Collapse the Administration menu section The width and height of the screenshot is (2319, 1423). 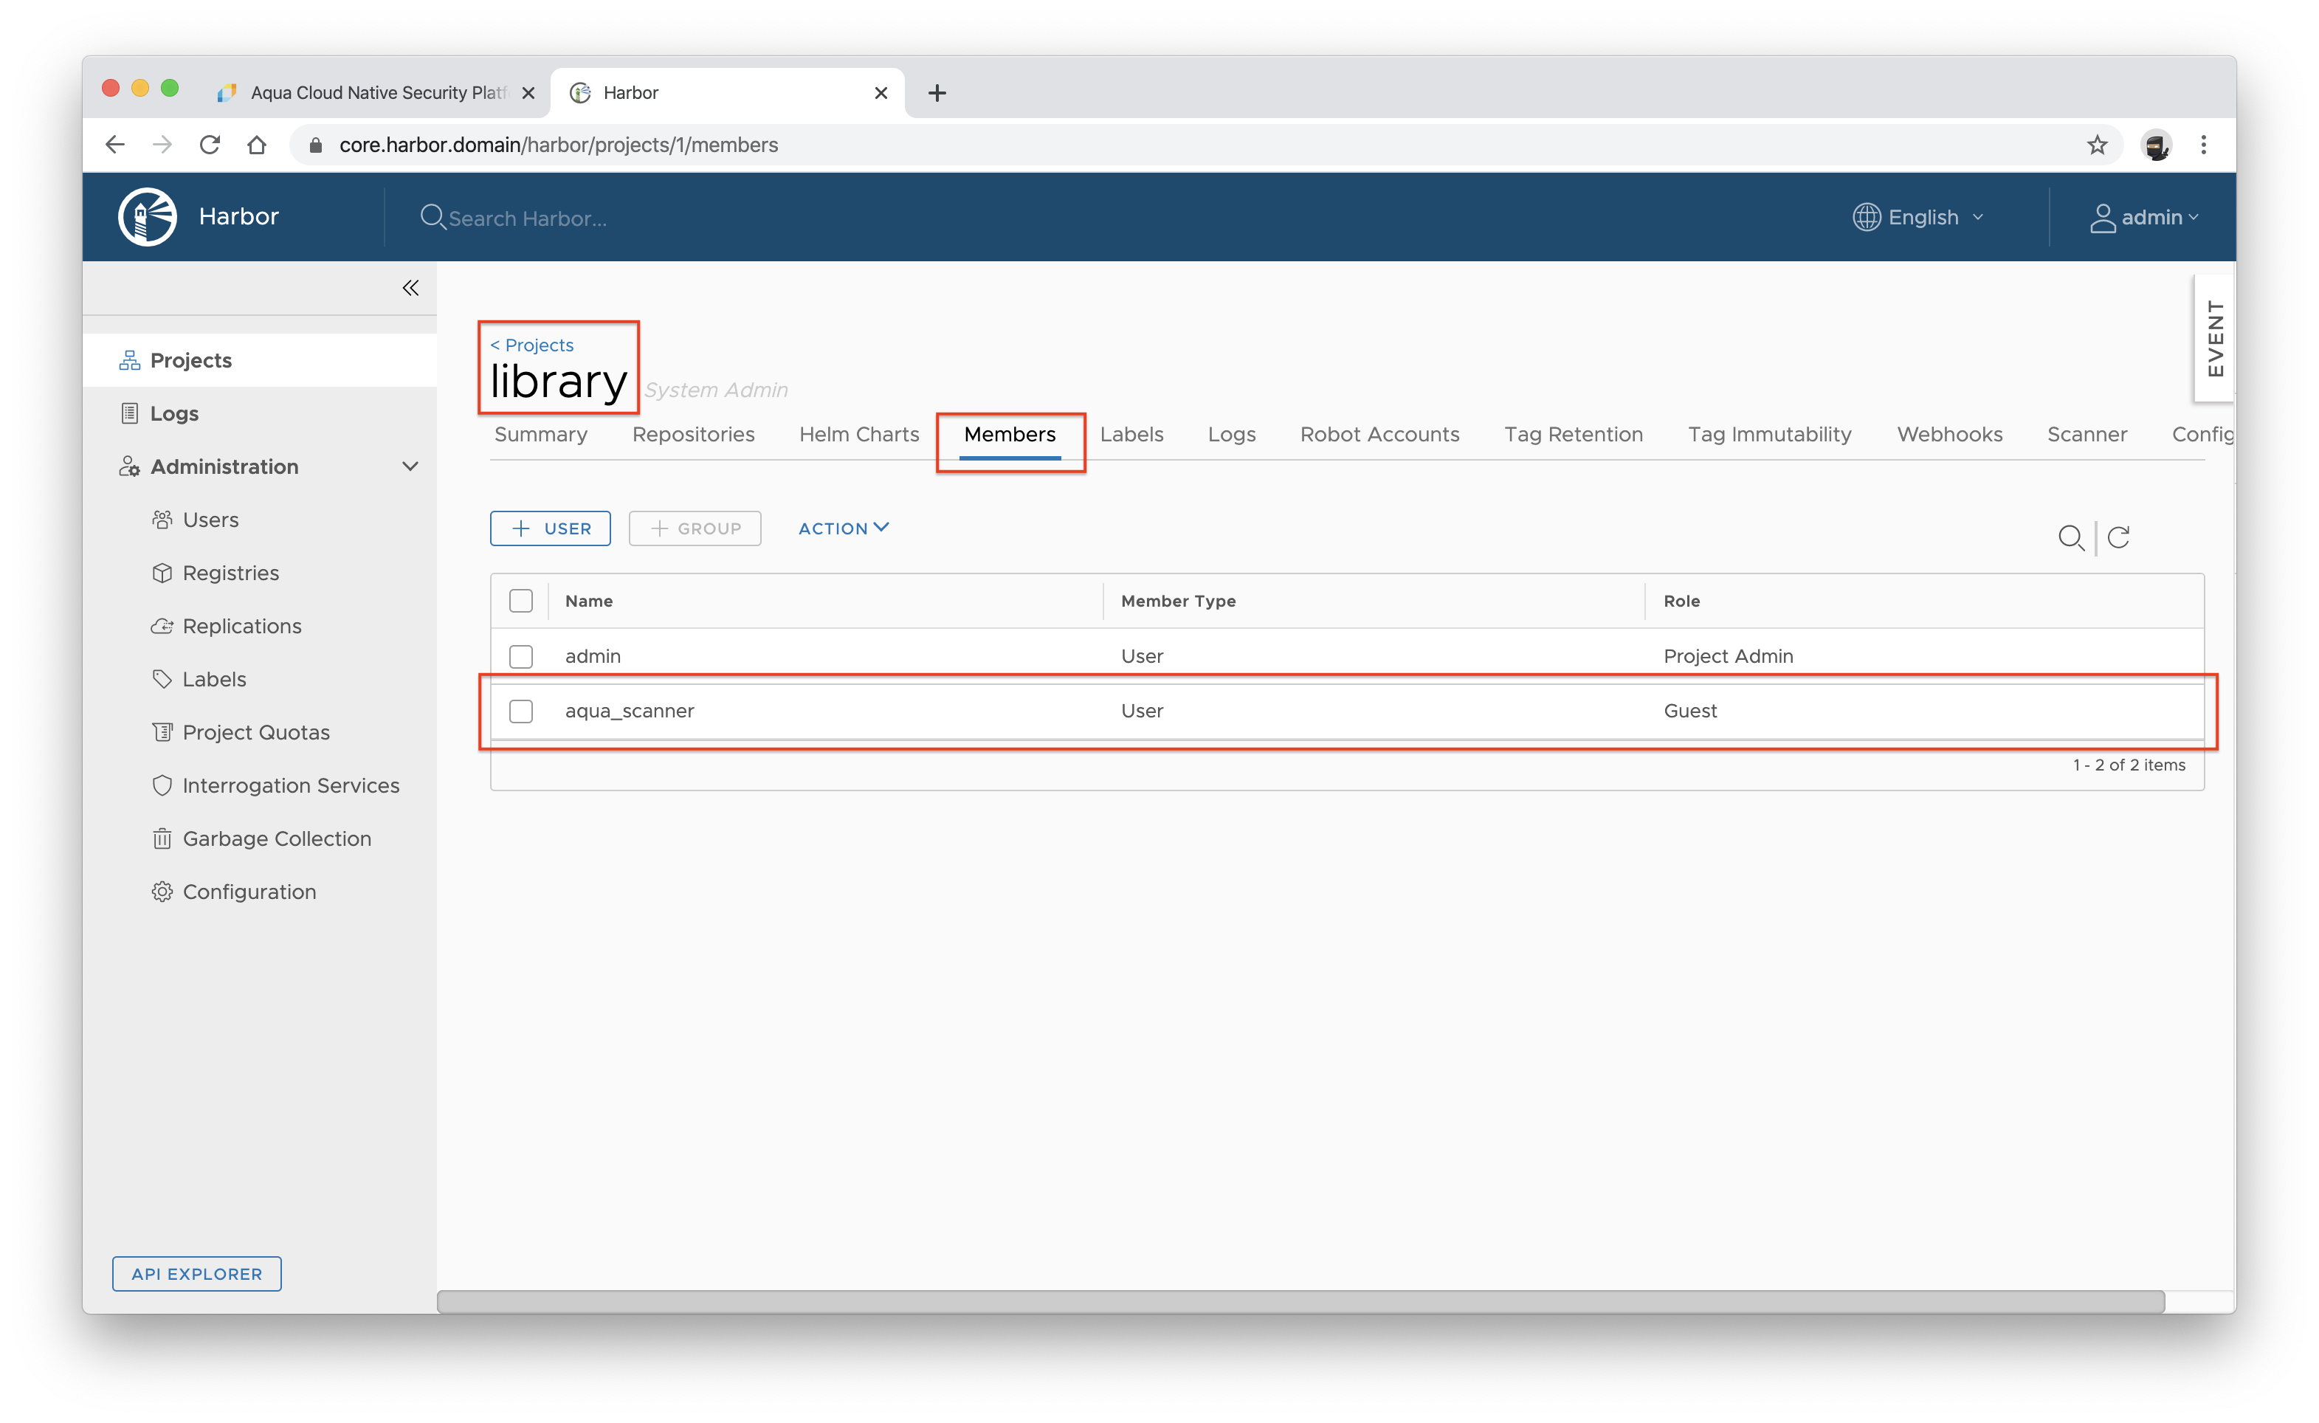[x=410, y=466]
